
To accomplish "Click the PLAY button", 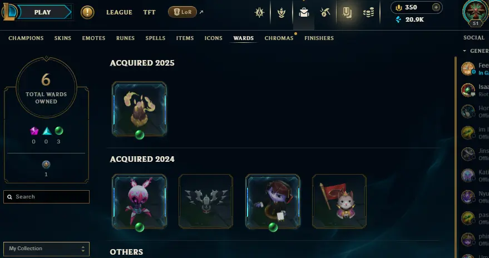I will point(43,12).
